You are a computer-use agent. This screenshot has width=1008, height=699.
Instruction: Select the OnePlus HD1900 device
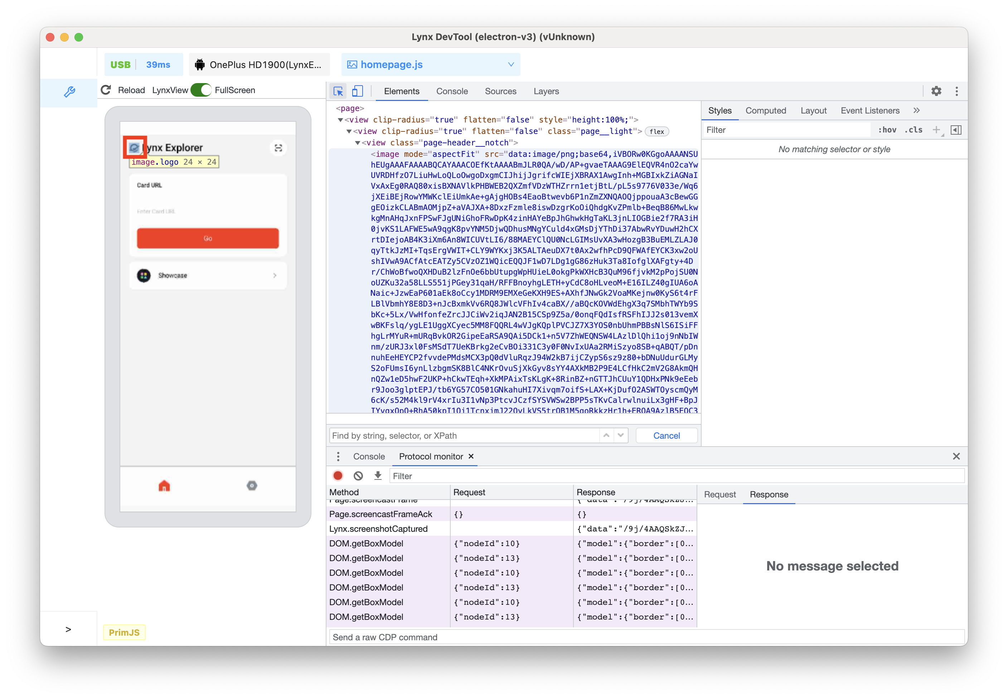click(259, 65)
